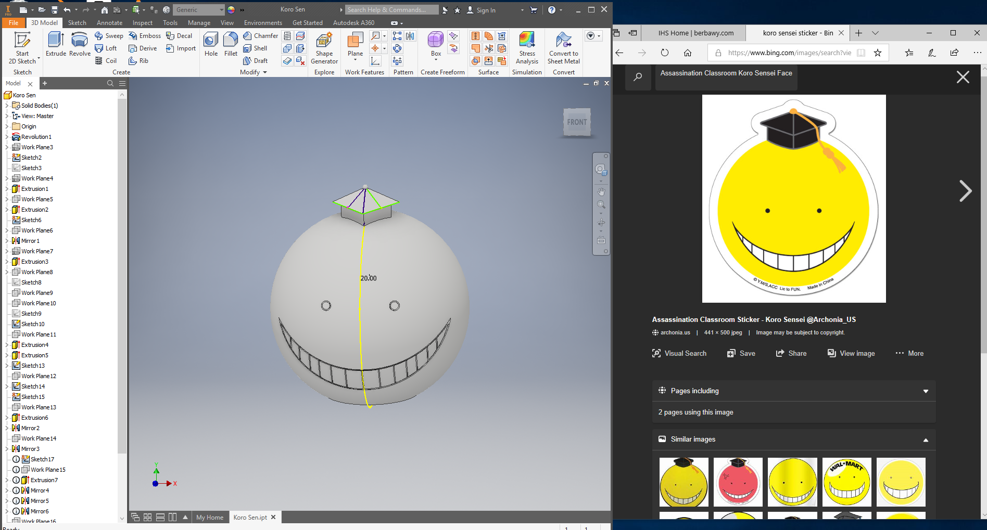Choose the Draft tool
The height and width of the screenshot is (530, 987).
(255, 61)
